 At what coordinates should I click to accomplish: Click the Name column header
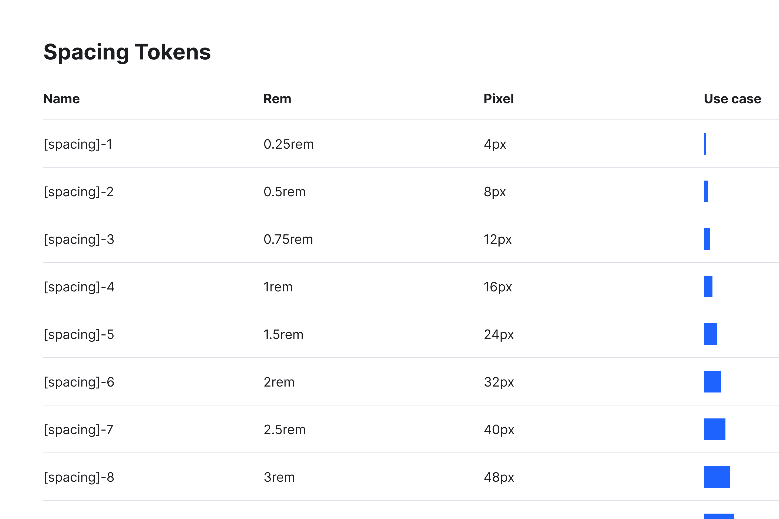click(62, 99)
